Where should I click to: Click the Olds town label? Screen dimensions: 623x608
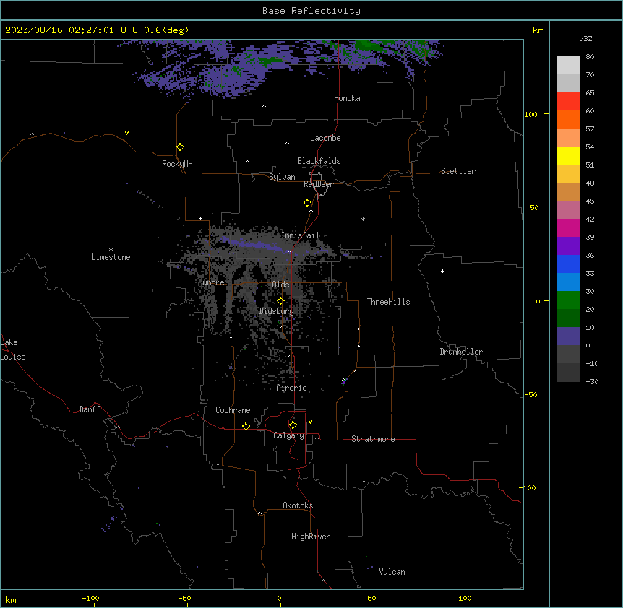(x=280, y=285)
